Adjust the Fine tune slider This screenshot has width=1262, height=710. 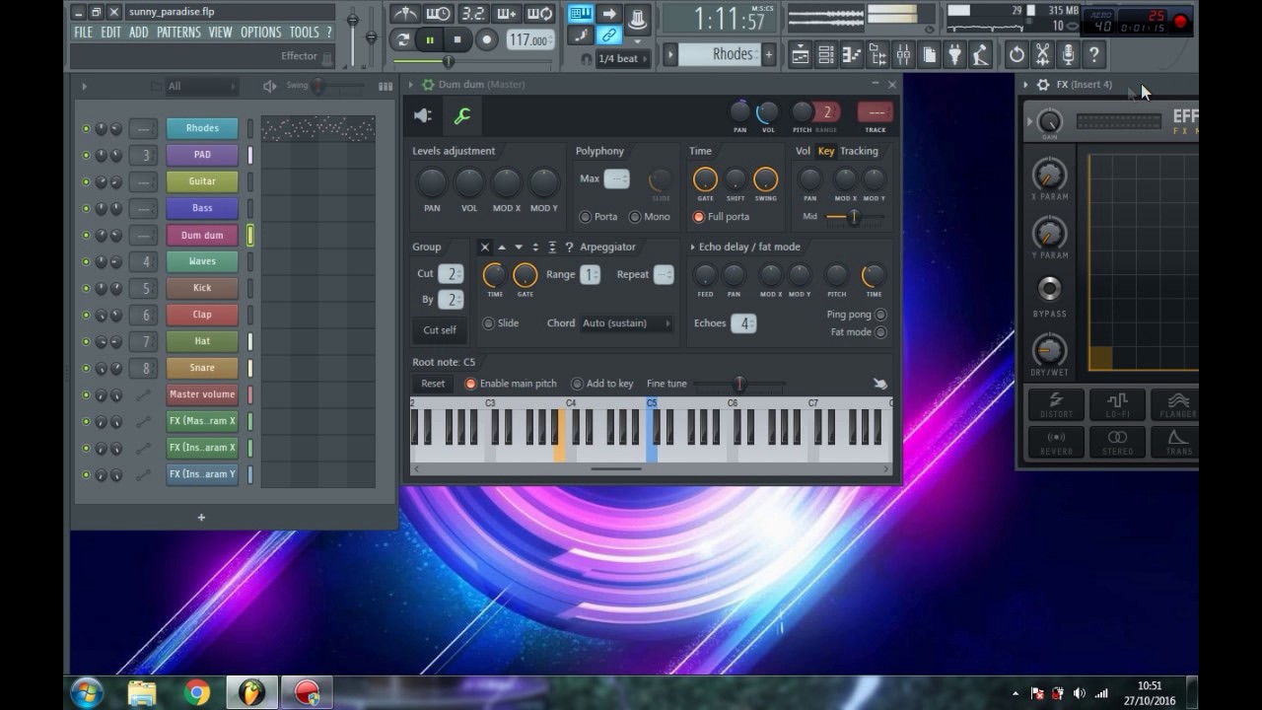coord(739,384)
